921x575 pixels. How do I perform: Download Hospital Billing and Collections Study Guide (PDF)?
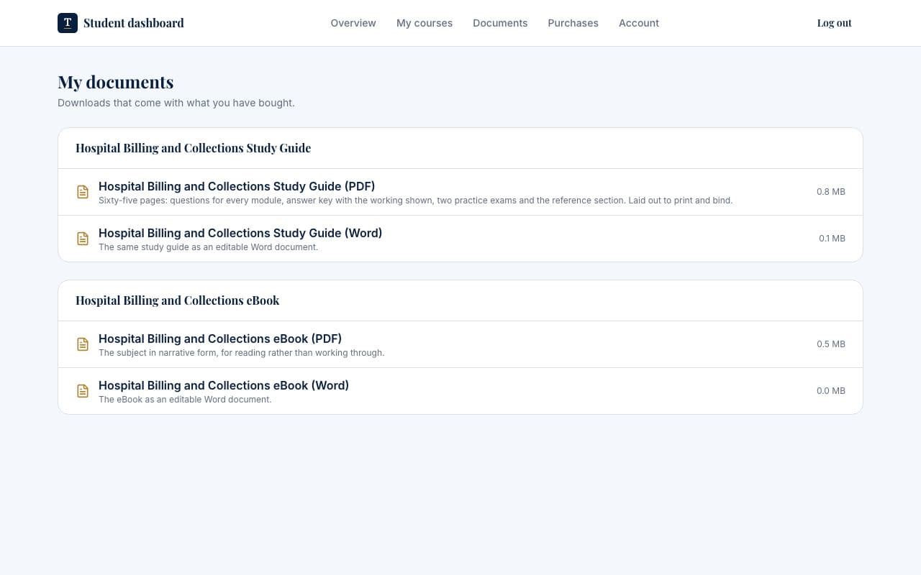[x=460, y=192]
